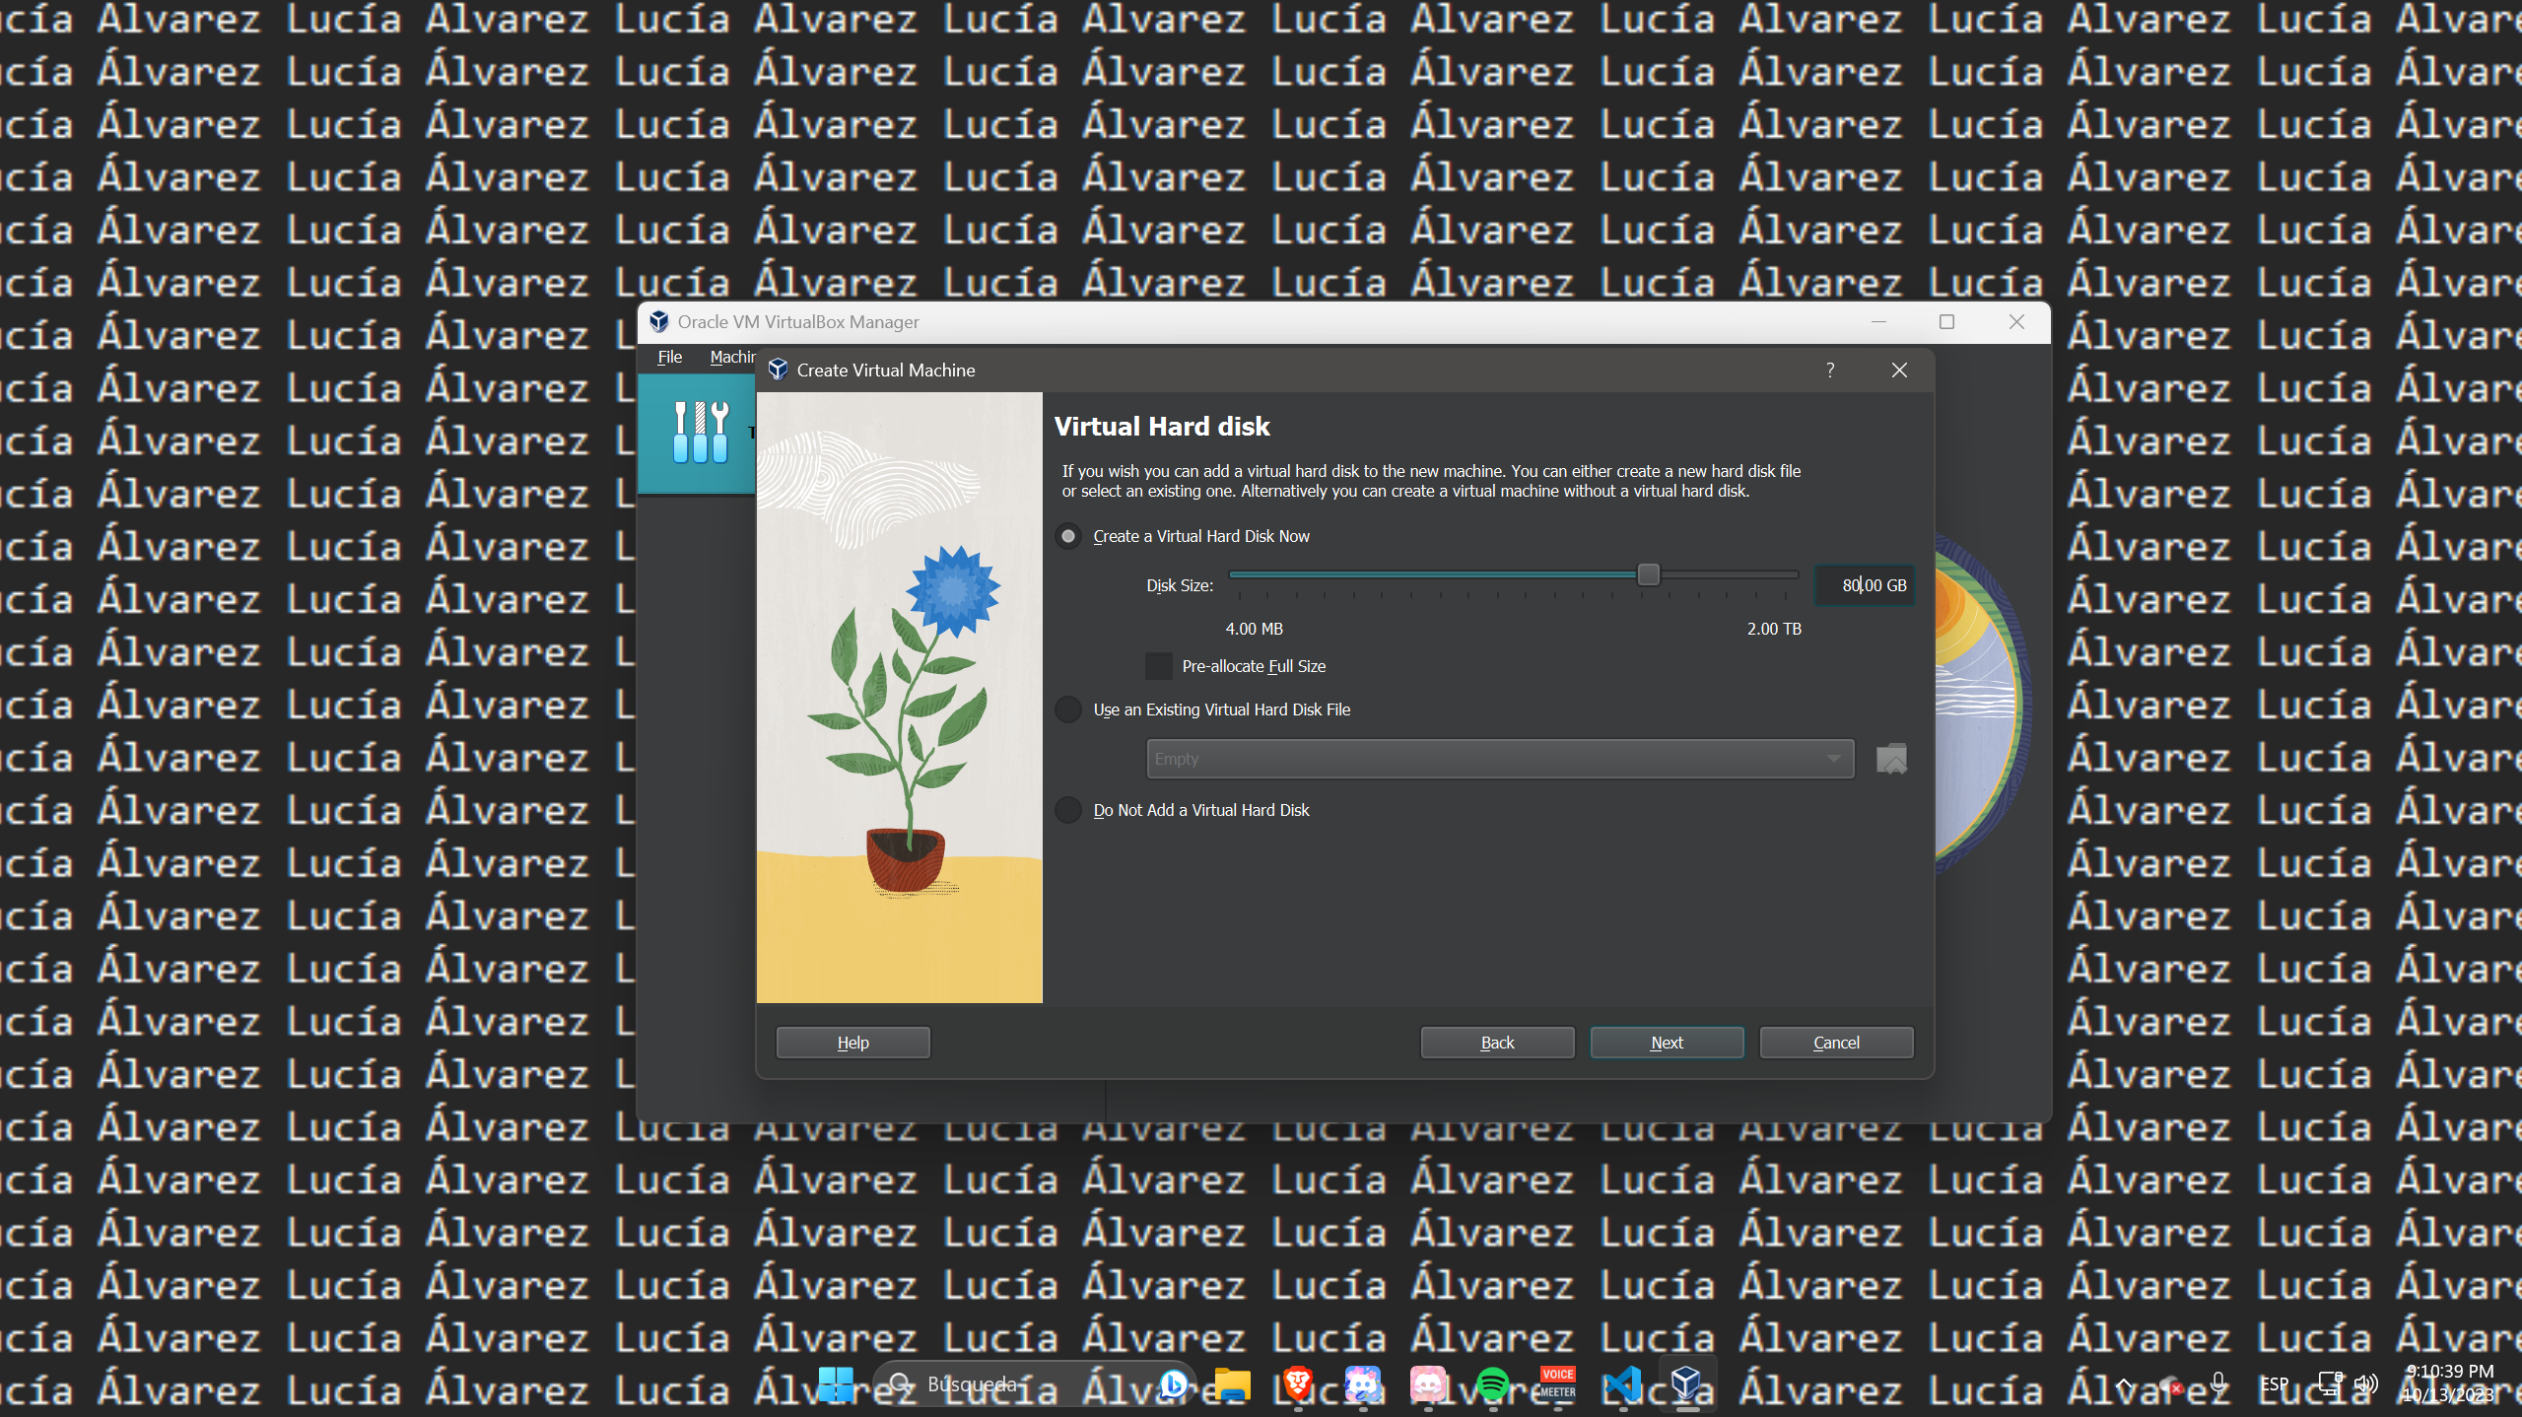Screen dimensions: 2522x1417
Task: Click the Disk Size slider handle
Action: coord(1648,574)
